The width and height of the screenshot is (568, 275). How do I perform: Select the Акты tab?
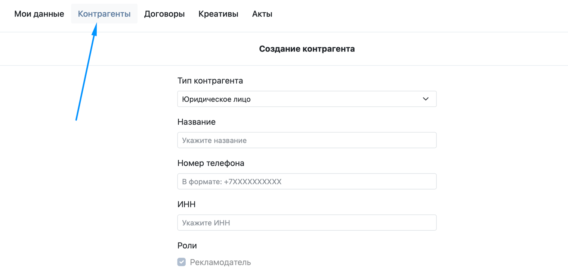(262, 14)
